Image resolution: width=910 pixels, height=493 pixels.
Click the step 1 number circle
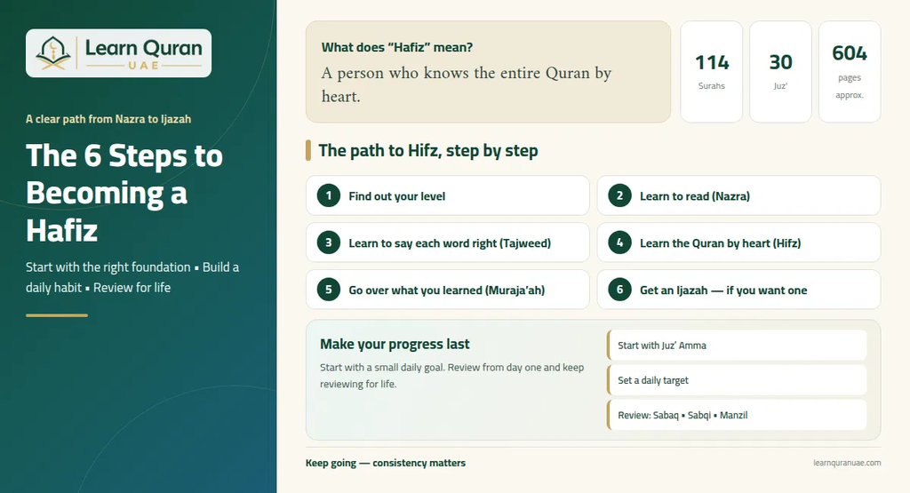[x=329, y=196]
